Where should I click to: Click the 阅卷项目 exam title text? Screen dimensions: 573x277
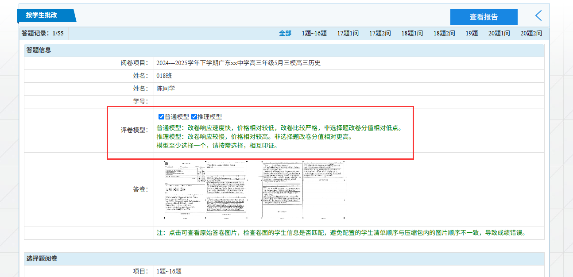click(x=238, y=63)
